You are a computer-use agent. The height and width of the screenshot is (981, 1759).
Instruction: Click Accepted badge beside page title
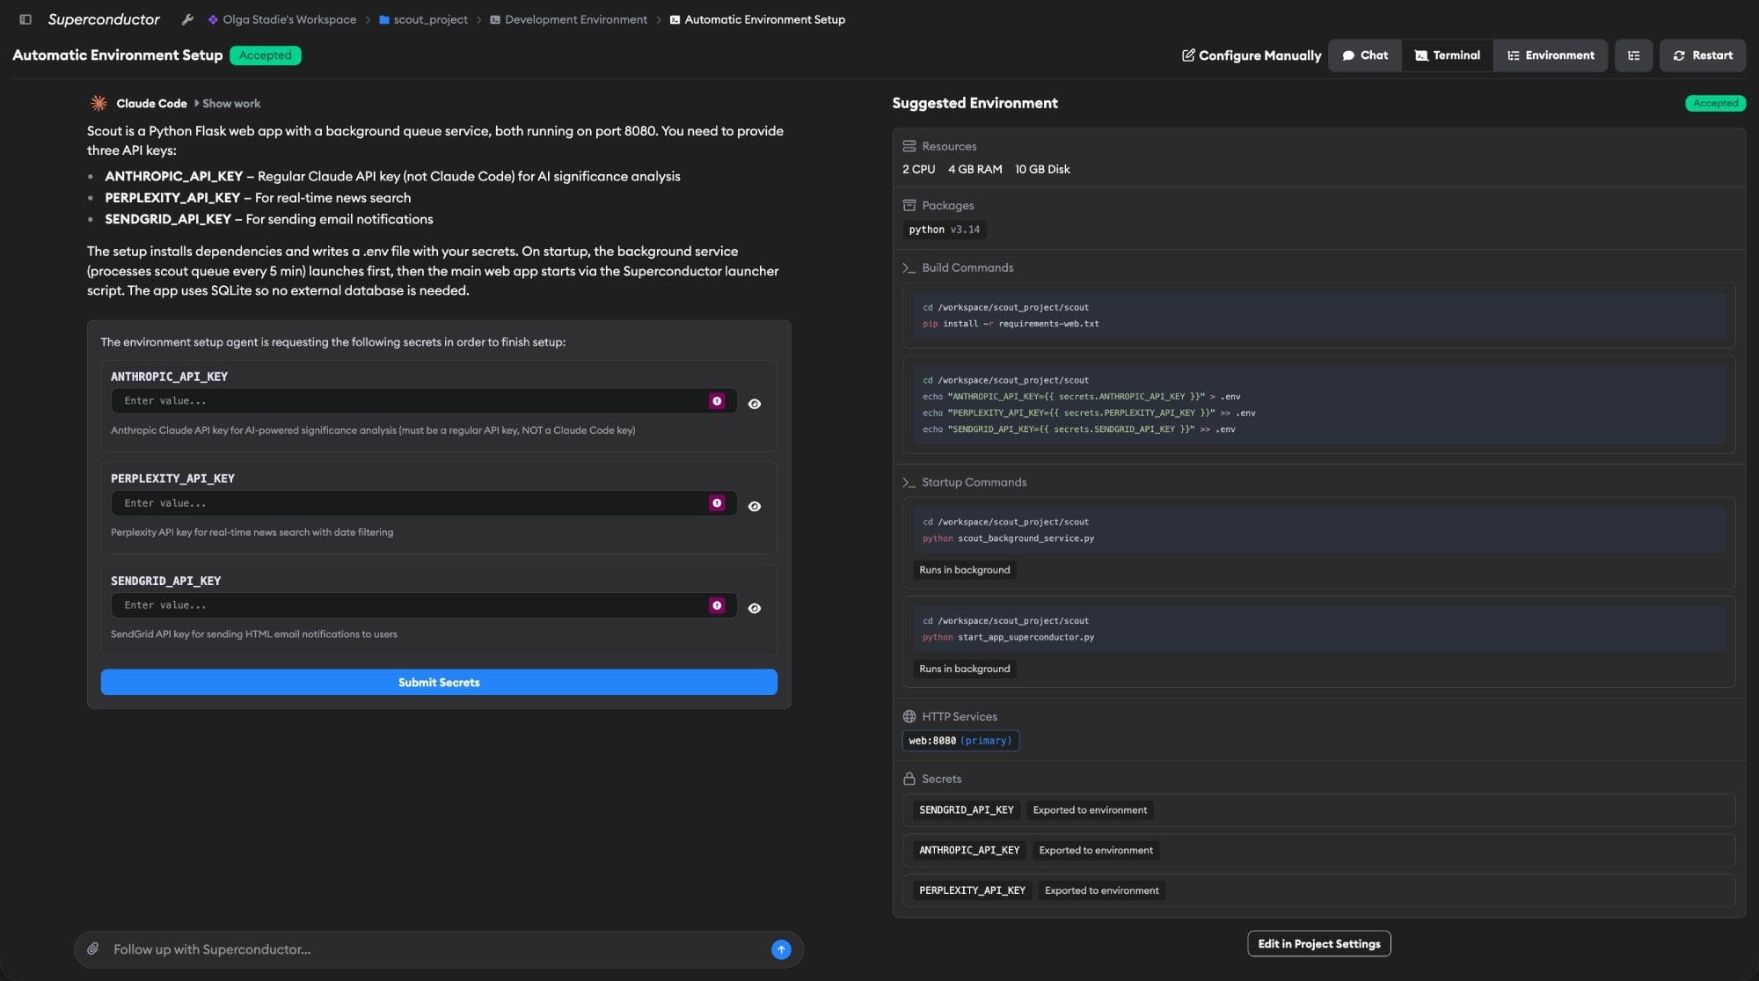pos(265,55)
